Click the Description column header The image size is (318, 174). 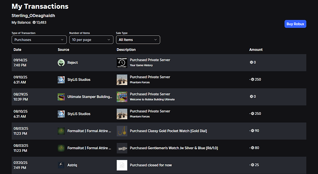pos(126,50)
